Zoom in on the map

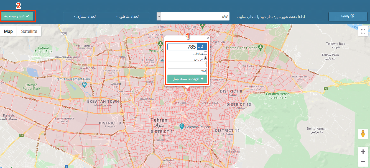tap(363, 152)
